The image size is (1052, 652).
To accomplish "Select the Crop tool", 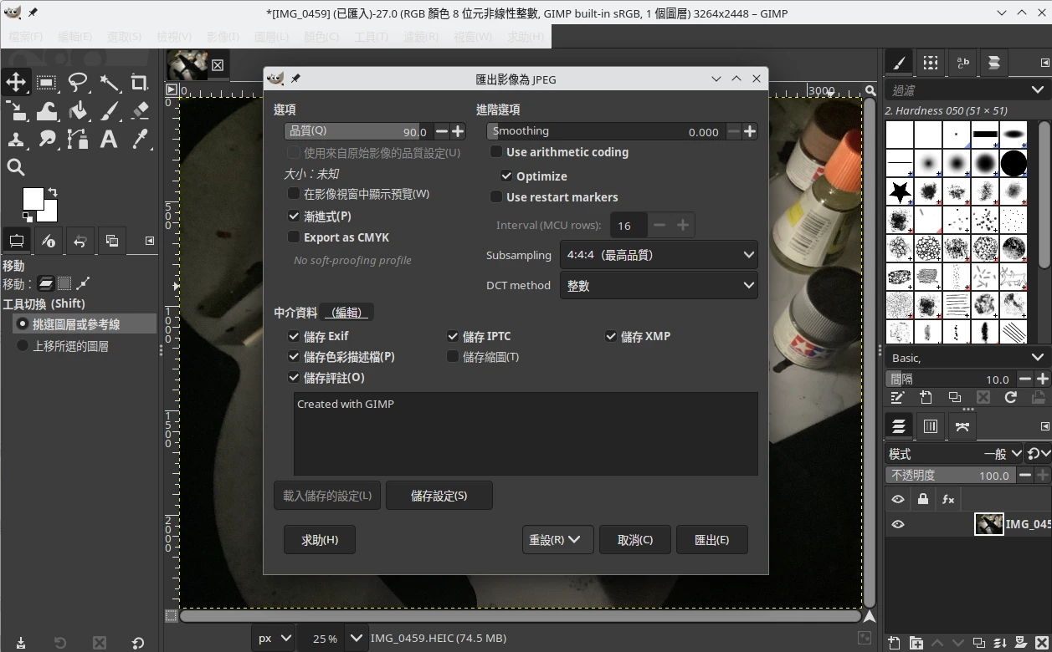I will click(140, 82).
